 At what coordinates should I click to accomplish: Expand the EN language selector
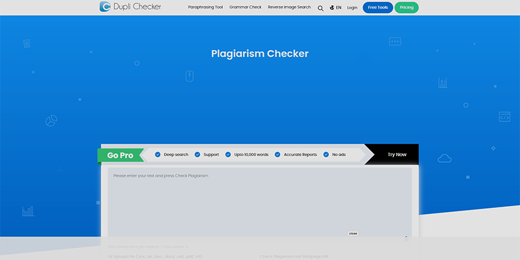pos(339,8)
